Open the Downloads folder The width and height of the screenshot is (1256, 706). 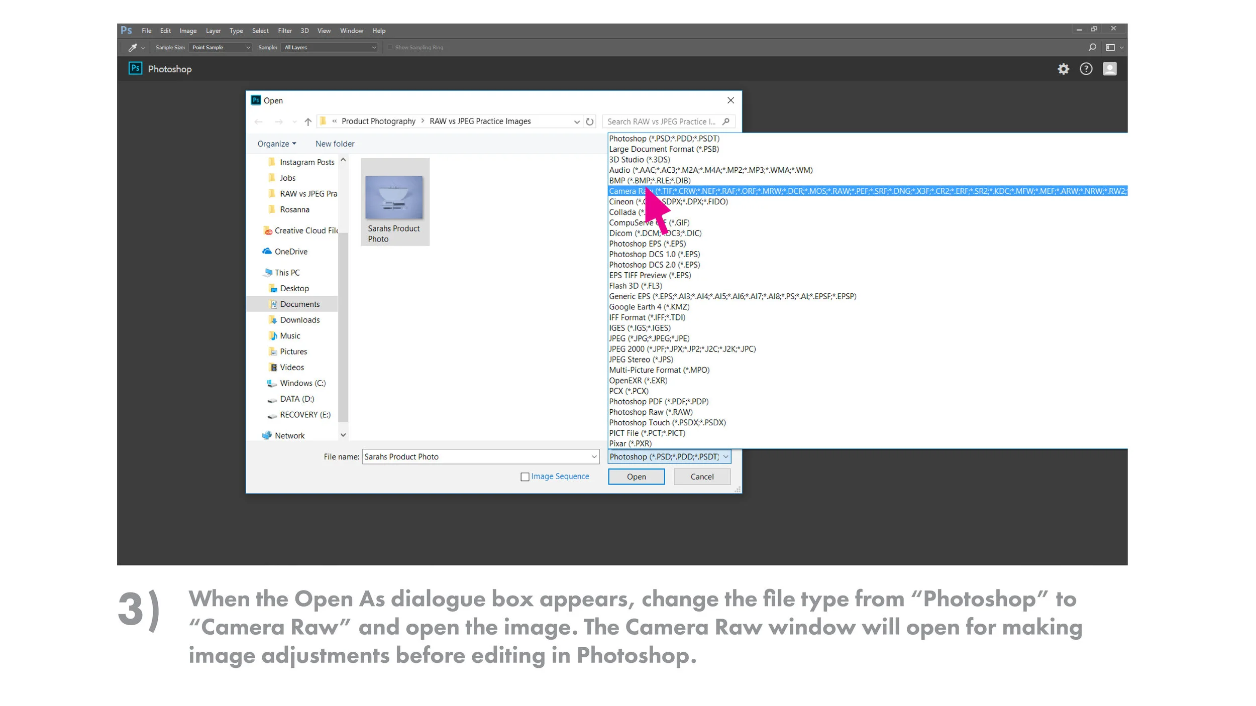click(x=294, y=320)
